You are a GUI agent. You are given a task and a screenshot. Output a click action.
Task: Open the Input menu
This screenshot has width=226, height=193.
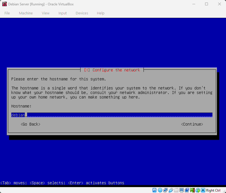(62, 13)
